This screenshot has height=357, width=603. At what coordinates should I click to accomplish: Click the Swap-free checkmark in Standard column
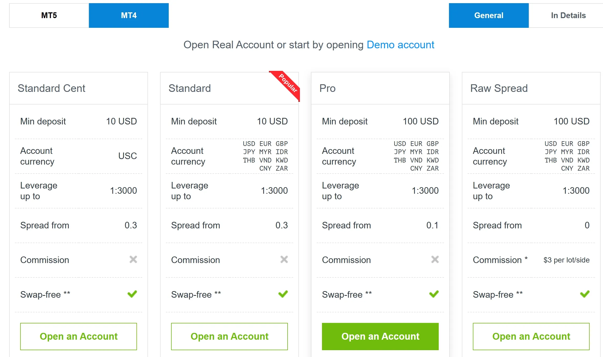283,294
